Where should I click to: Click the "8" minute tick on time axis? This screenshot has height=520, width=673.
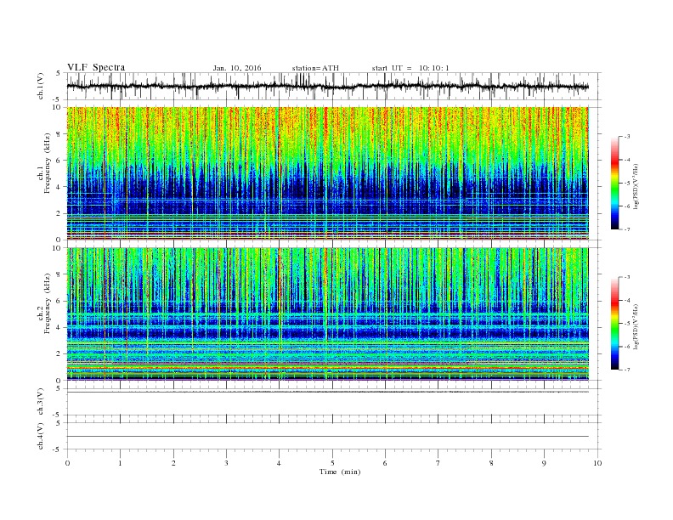tap(491, 463)
